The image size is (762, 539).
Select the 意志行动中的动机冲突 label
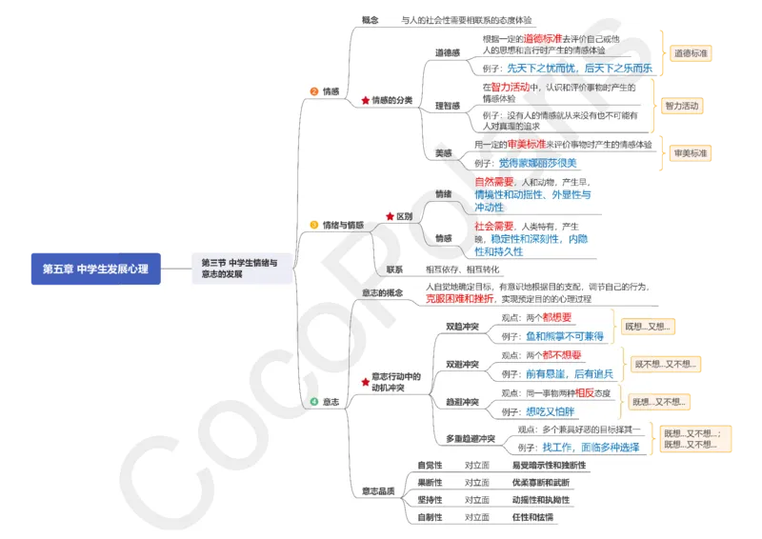coord(396,382)
